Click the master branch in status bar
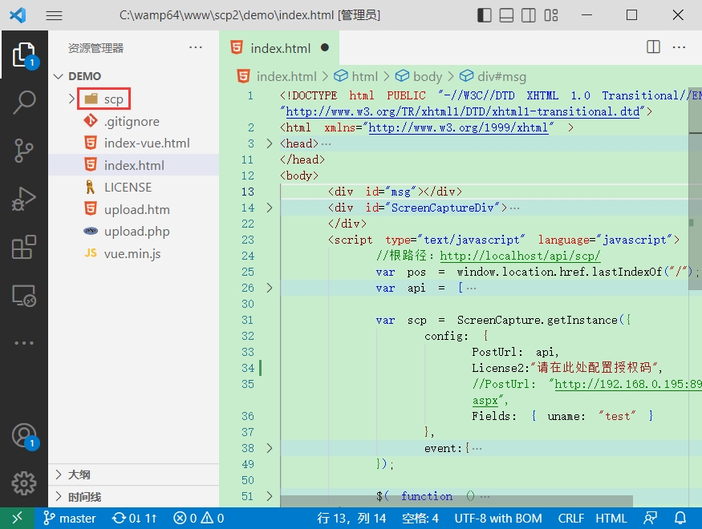This screenshot has width=702, height=529. click(x=69, y=519)
